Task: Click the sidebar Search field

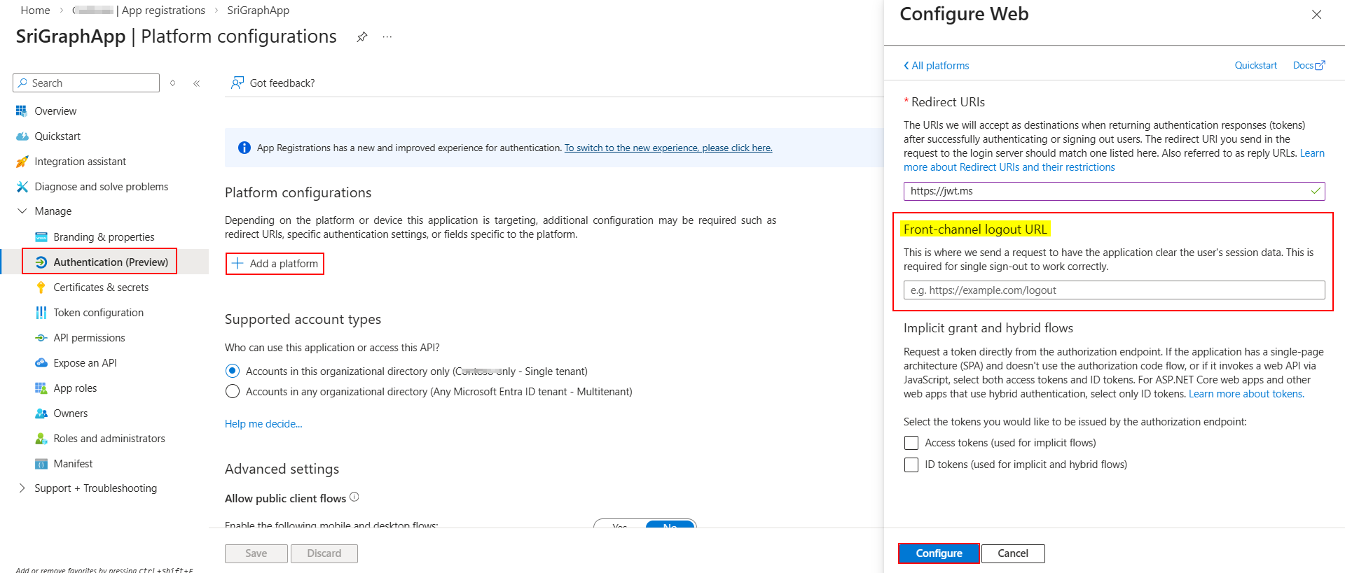Action: [x=86, y=83]
